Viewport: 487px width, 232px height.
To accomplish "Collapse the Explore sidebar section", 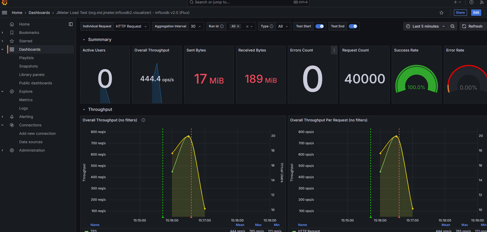I will 2,91.
